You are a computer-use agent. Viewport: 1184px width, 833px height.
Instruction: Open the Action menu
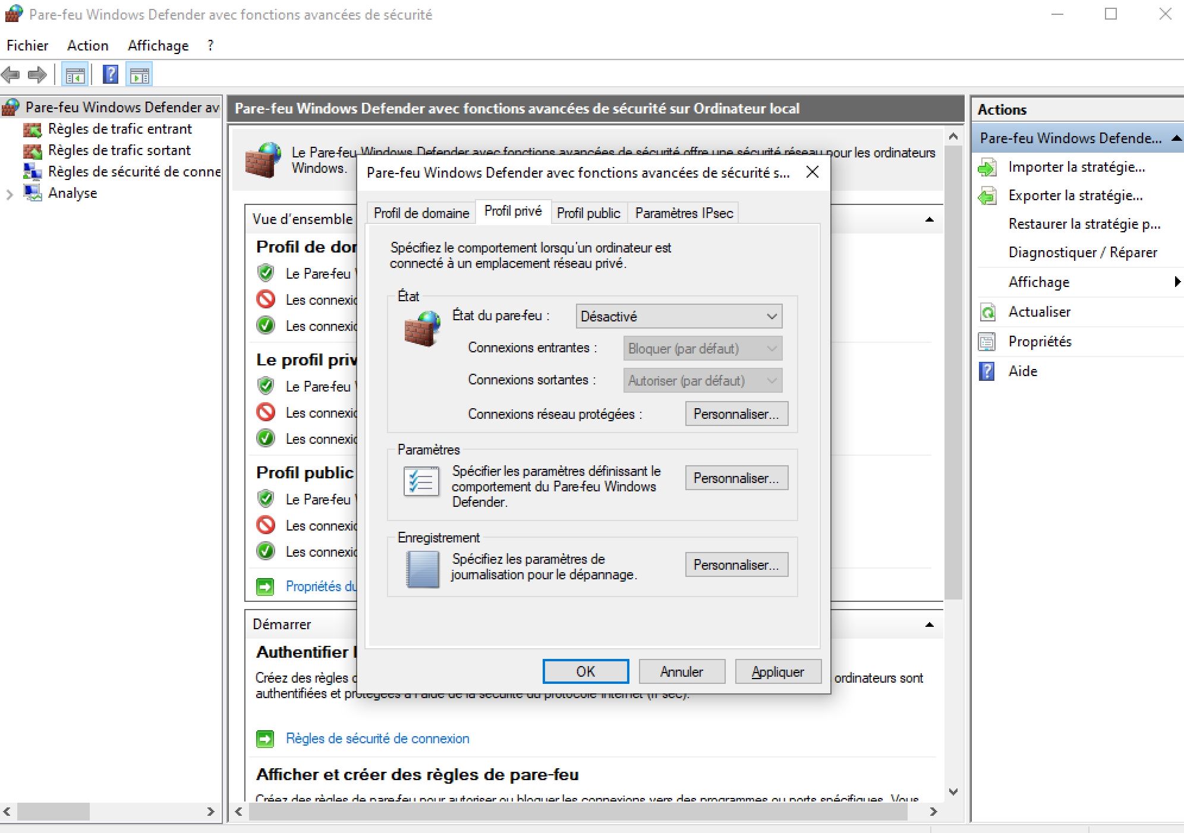pos(87,46)
